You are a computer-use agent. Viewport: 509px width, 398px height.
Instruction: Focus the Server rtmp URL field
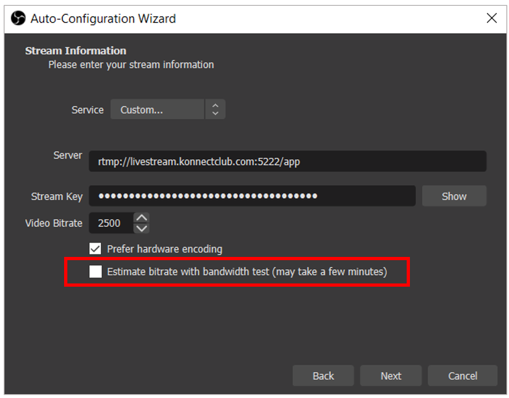click(287, 162)
